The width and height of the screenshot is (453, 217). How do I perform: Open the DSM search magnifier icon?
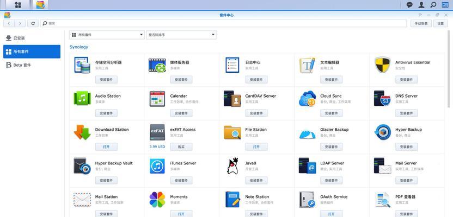click(x=433, y=4)
